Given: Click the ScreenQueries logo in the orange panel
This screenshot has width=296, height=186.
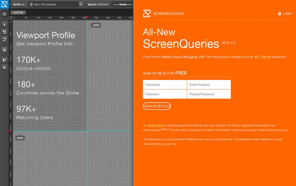Looking at the screenshot, I should [x=147, y=13].
